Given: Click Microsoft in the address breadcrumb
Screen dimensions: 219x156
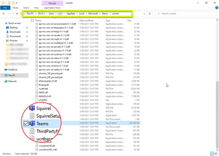Looking at the screenshot, I should pos(93,14).
